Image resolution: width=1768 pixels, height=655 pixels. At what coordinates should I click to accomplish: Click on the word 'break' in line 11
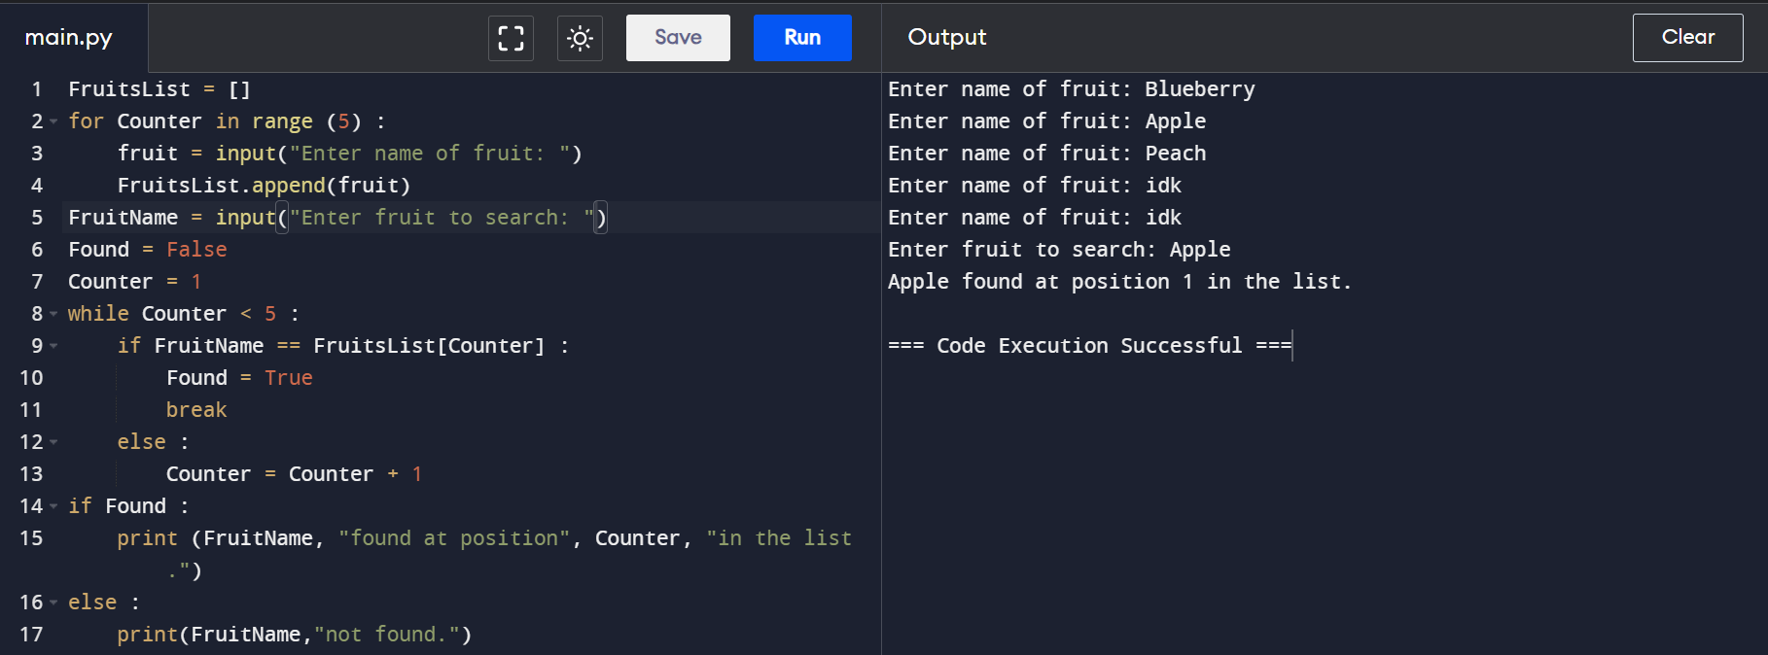[x=196, y=410]
